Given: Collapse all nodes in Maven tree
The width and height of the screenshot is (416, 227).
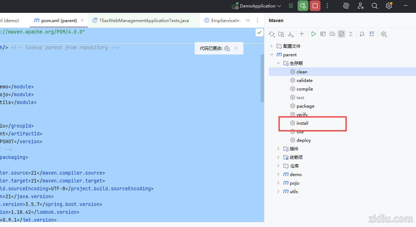Looking at the screenshot, I should point(351,34).
